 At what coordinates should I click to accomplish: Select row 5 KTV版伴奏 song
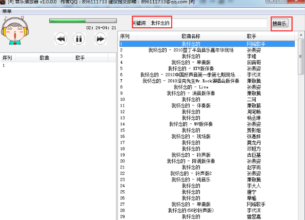coord(207,69)
